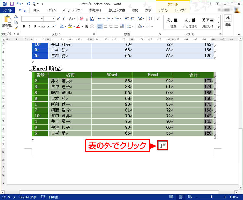Expand the styles gallery more button

(219, 27)
